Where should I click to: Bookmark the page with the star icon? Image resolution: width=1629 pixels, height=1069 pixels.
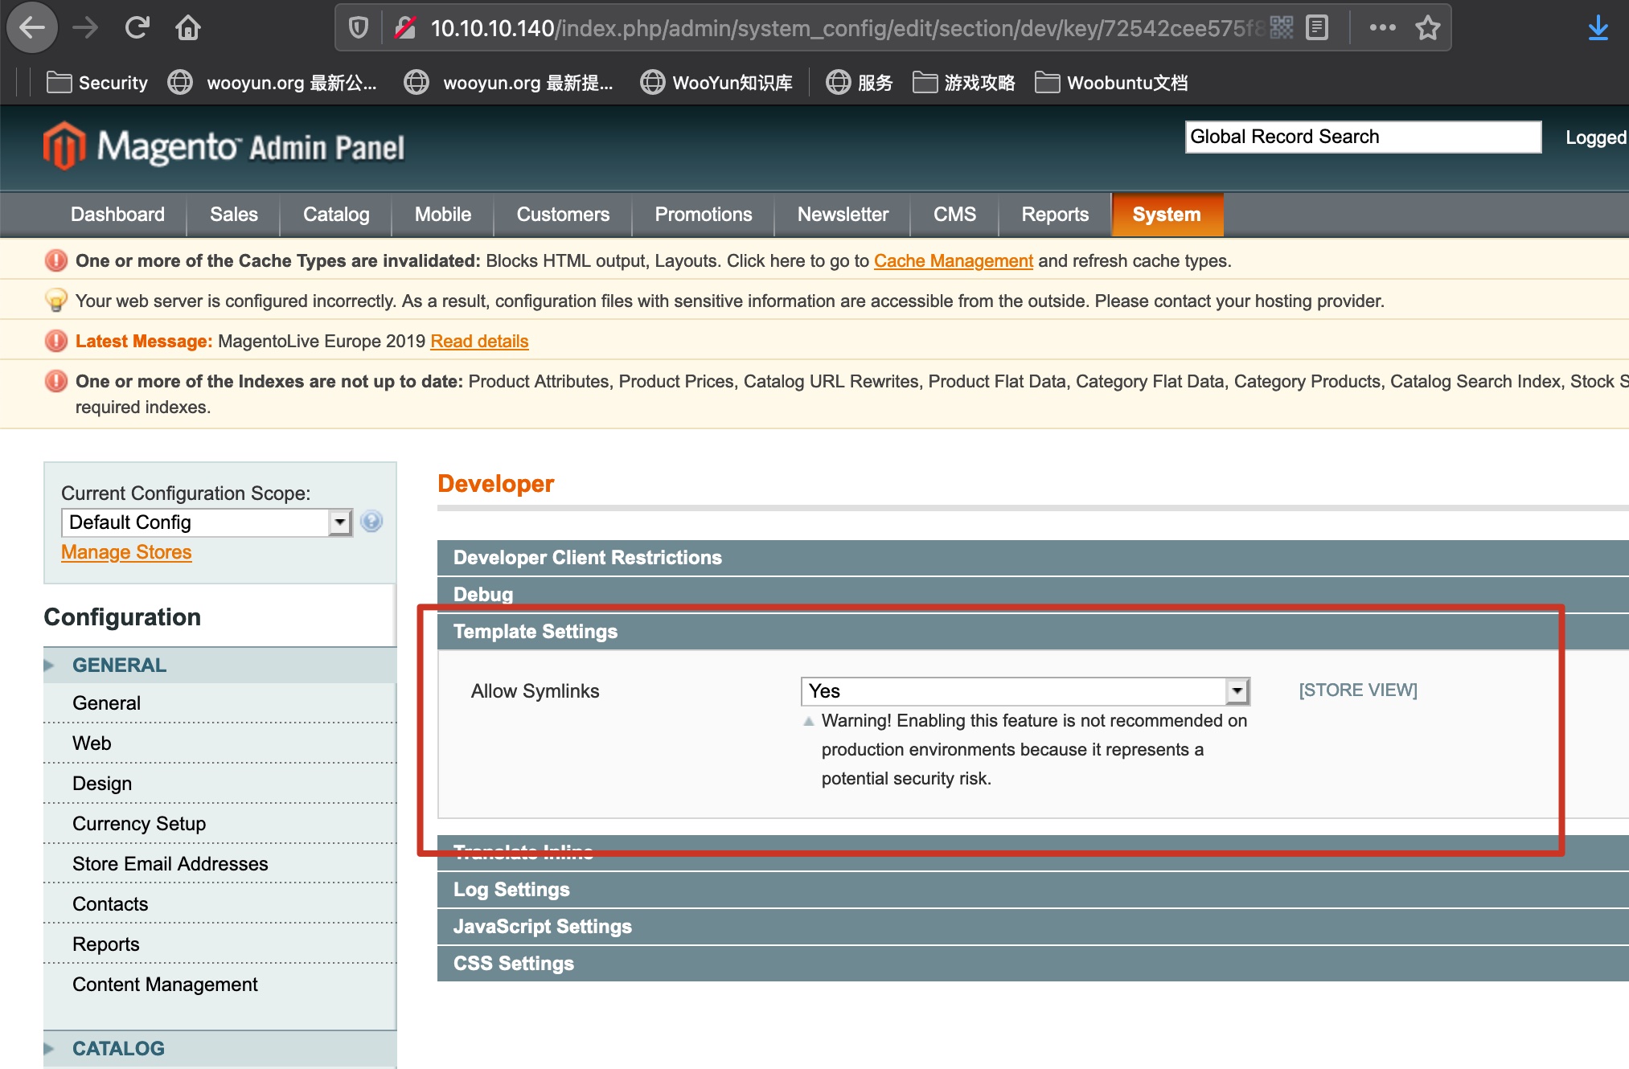[x=1428, y=28]
